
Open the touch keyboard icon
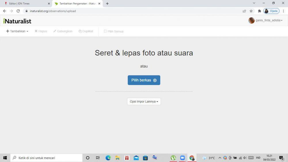click(251, 158)
